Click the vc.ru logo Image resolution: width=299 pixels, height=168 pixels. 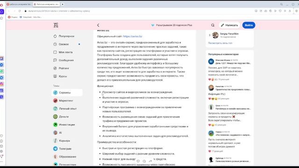56,25
